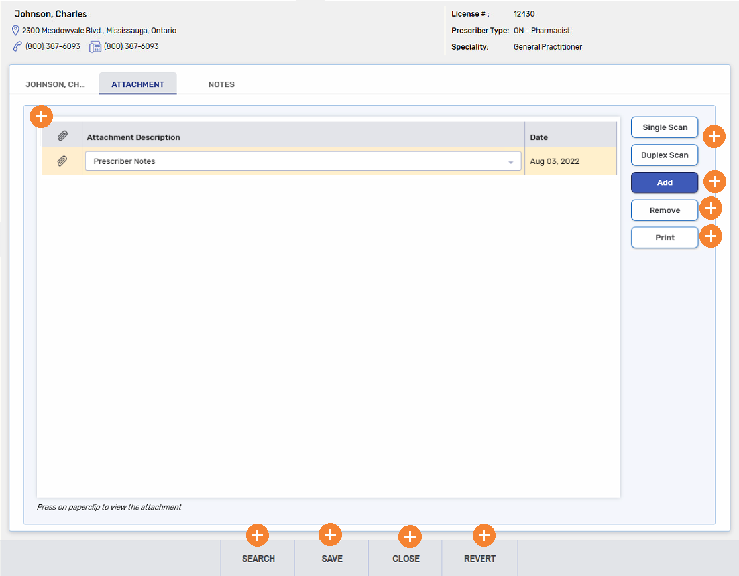
Task: Select the Aug 03, 2022 date cell
Action: (570, 161)
